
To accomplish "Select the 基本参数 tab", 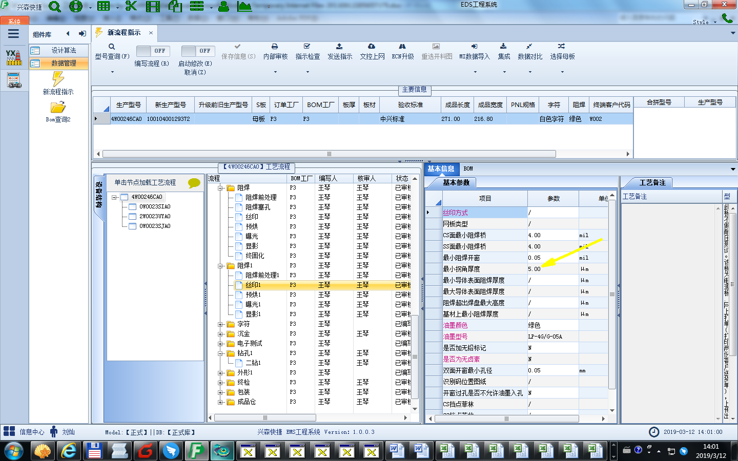I will pyautogui.click(x=456, y=183).
